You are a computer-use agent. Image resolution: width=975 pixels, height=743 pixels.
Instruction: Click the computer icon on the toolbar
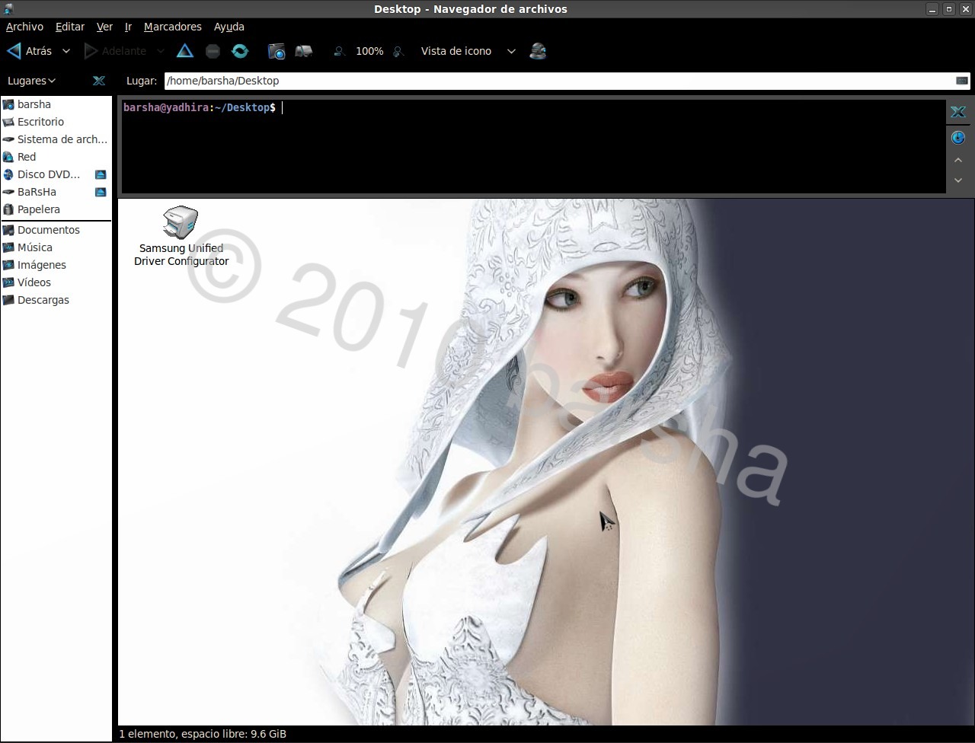tap(303, 50)
